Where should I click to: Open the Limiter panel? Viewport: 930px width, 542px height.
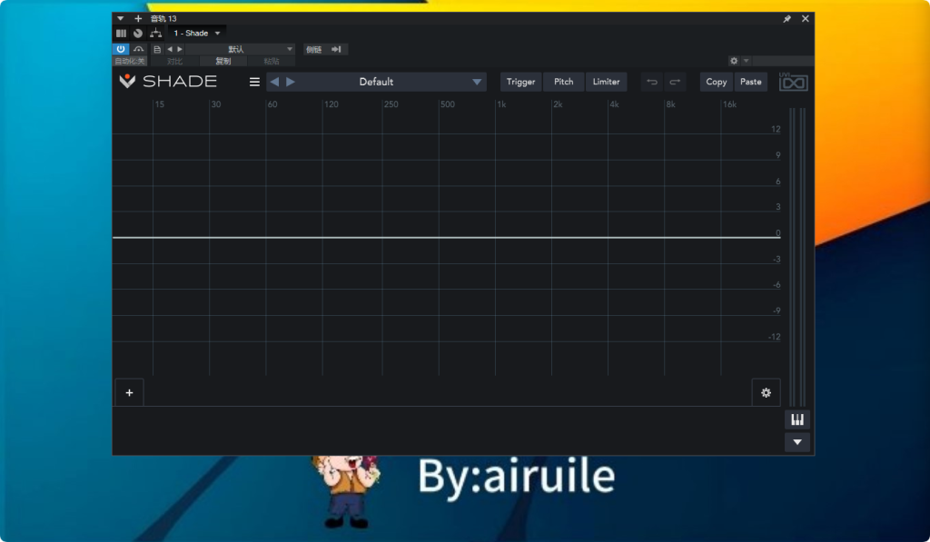coord(606,82)
